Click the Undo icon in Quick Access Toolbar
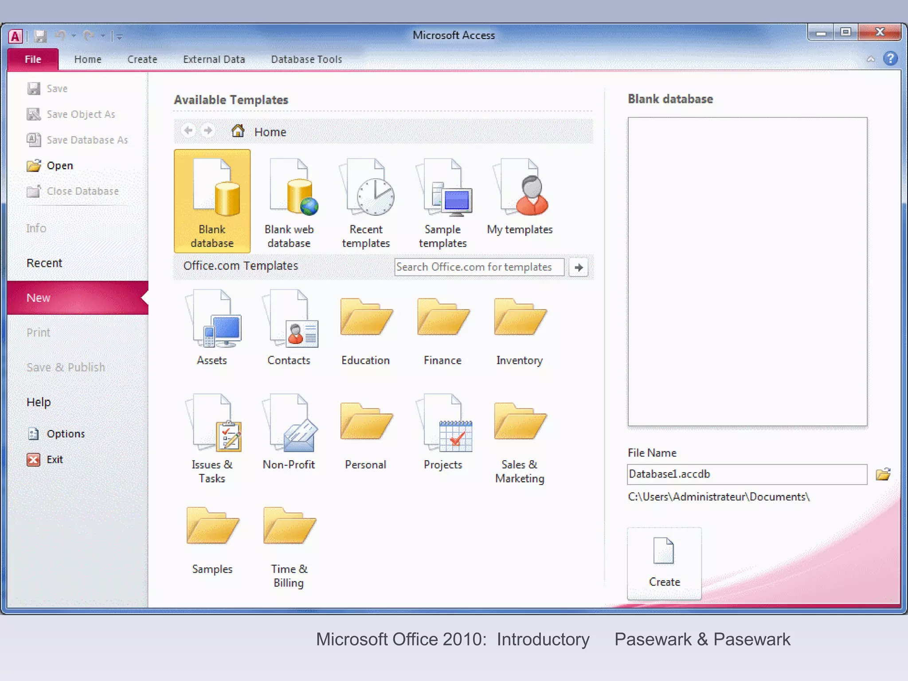 coord(61,35)
